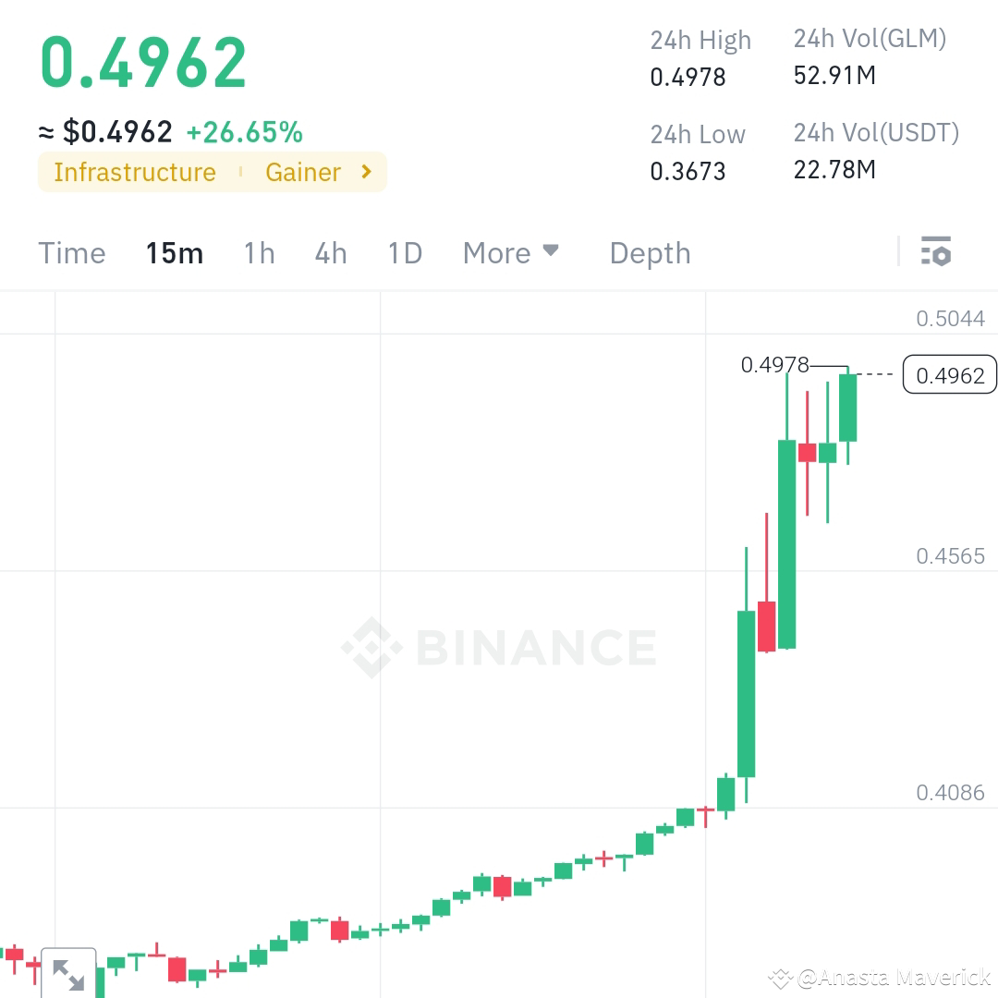
Task: Tap the 24h High value 0.4978
Action: click(687, 78)
